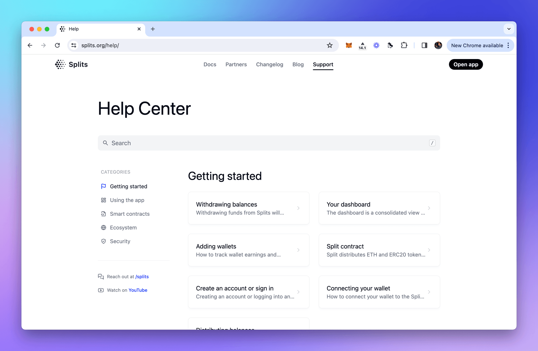
Task: Click the YouTube link in sidebar
Action: pos(138,290)
